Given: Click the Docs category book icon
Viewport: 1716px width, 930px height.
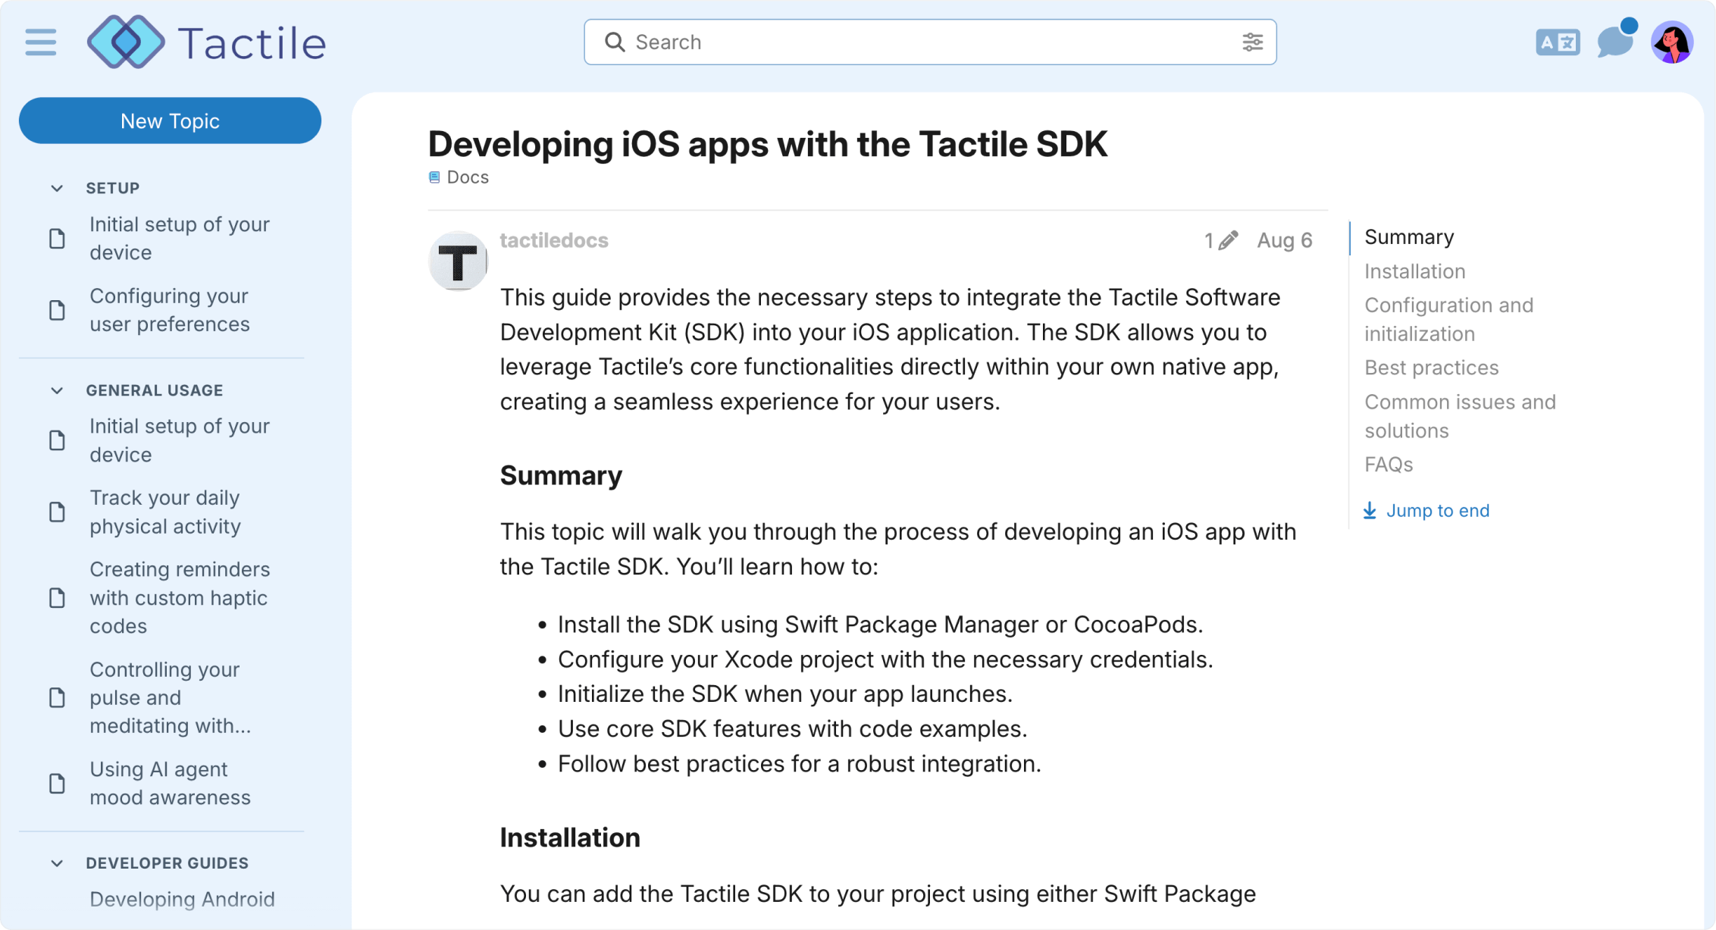Looking at the screenshot, I should (434, 177).
